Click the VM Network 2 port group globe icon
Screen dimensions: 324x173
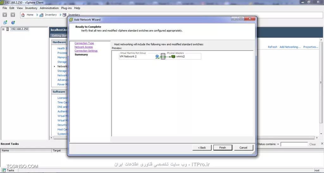tap(157, 56)
